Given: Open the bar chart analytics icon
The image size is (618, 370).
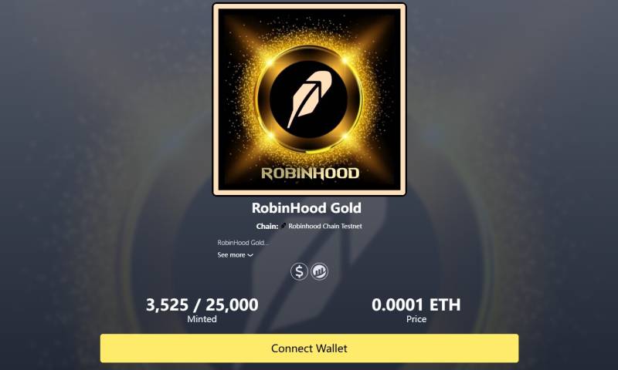Looking at the screenshot, I should click(x=319, y=271).
